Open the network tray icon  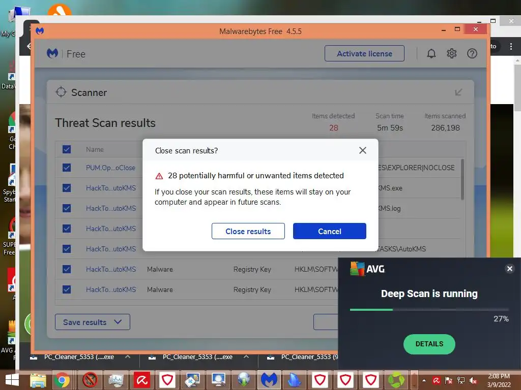[461, 380]
